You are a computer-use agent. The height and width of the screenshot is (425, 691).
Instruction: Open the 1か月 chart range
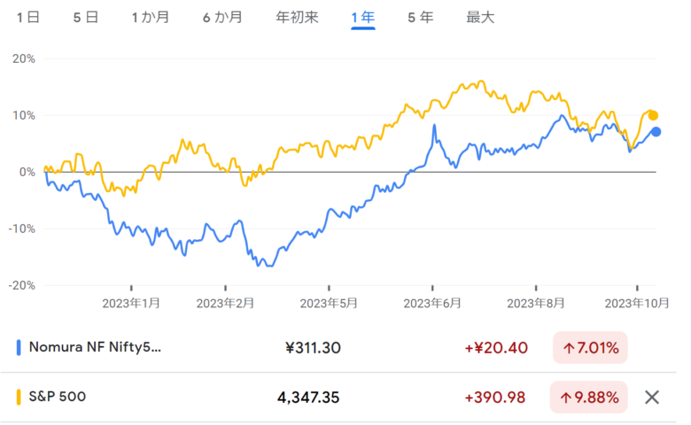click(x=150, y=17)
